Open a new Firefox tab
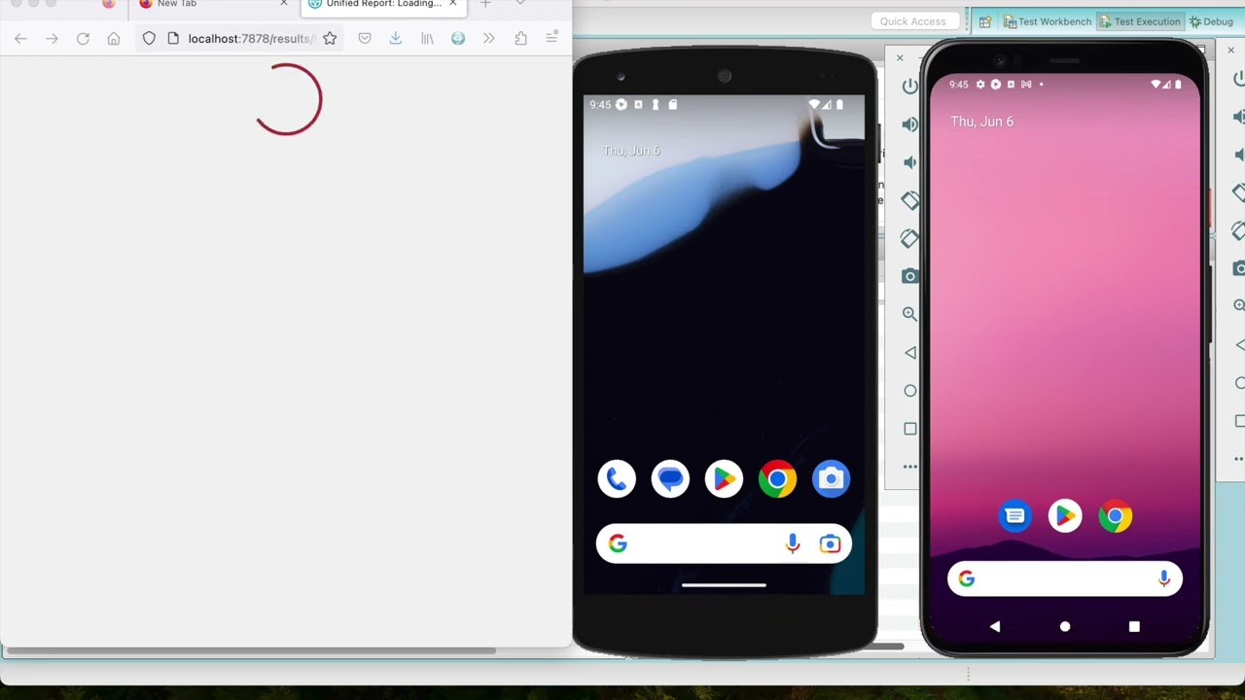This screenshot has width=1245, height=700. pos(485,4)
